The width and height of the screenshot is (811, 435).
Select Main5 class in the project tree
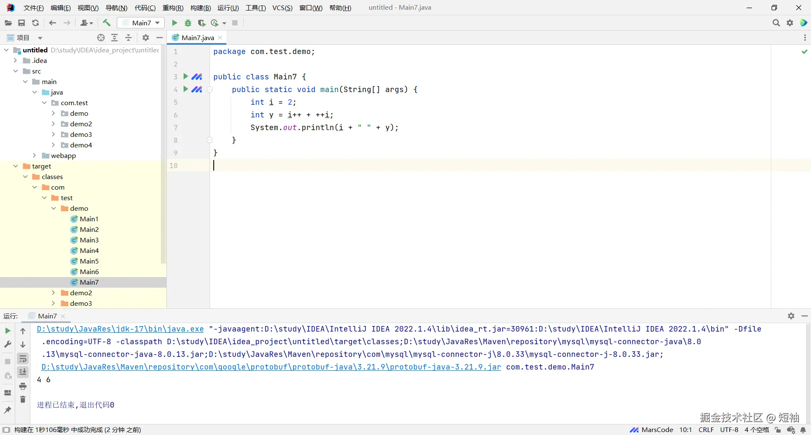tap(89, 261)
